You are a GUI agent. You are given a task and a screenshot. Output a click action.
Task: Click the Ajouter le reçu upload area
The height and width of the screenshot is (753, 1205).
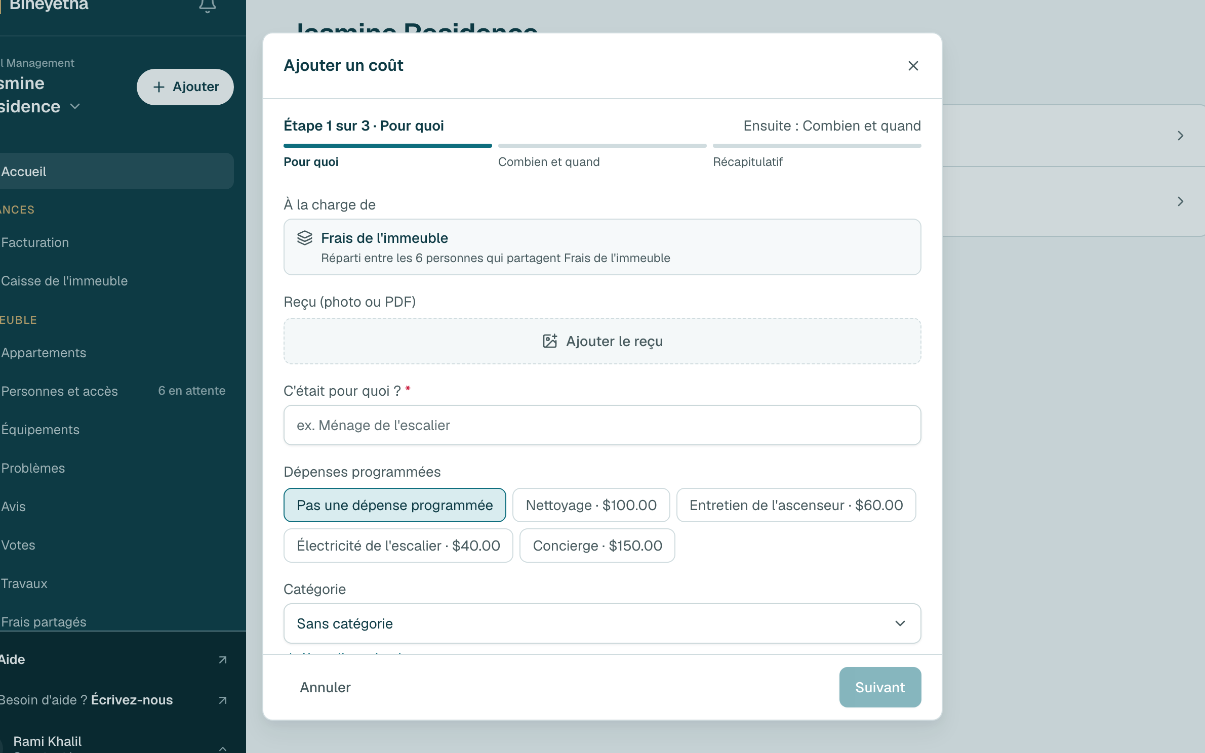pos(602,341)
